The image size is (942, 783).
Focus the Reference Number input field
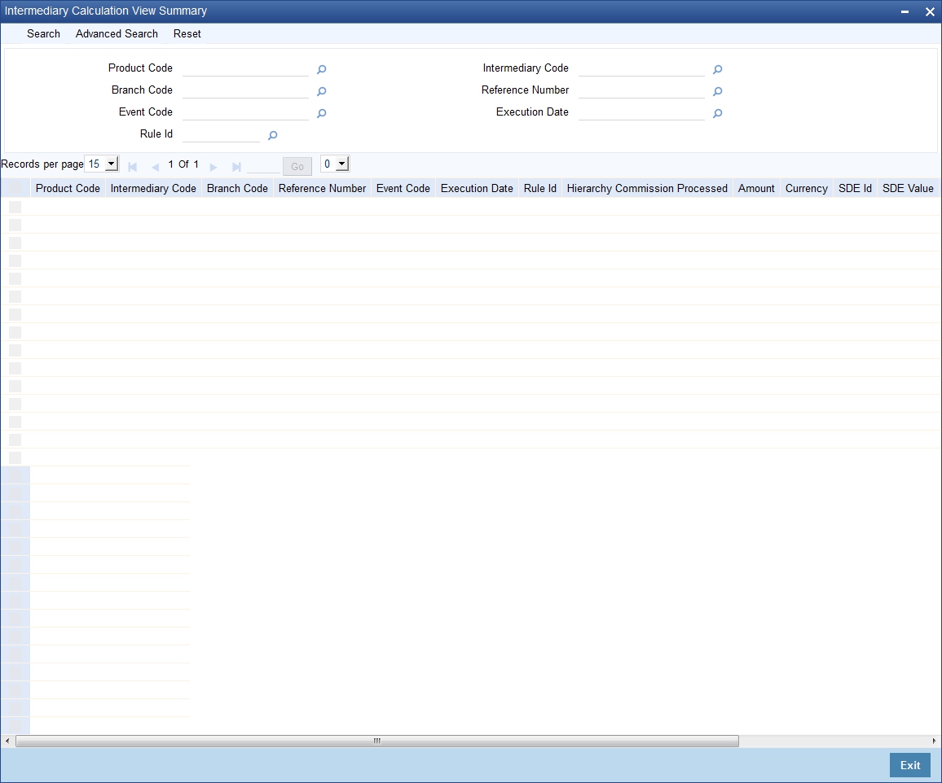pyautogui.click(x=641, y=90)
